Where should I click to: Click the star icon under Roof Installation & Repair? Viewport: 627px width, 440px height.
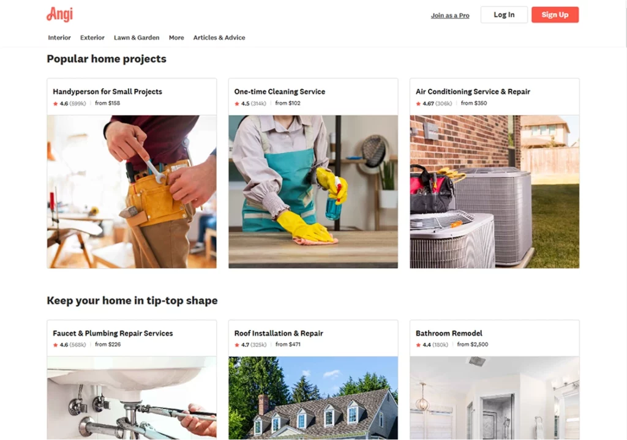point(237,345)
